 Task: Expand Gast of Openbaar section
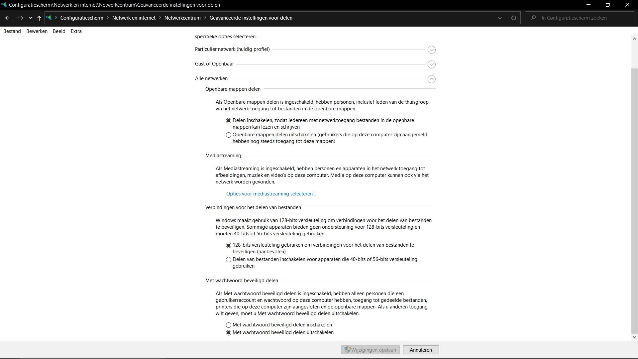coord(431,64)
